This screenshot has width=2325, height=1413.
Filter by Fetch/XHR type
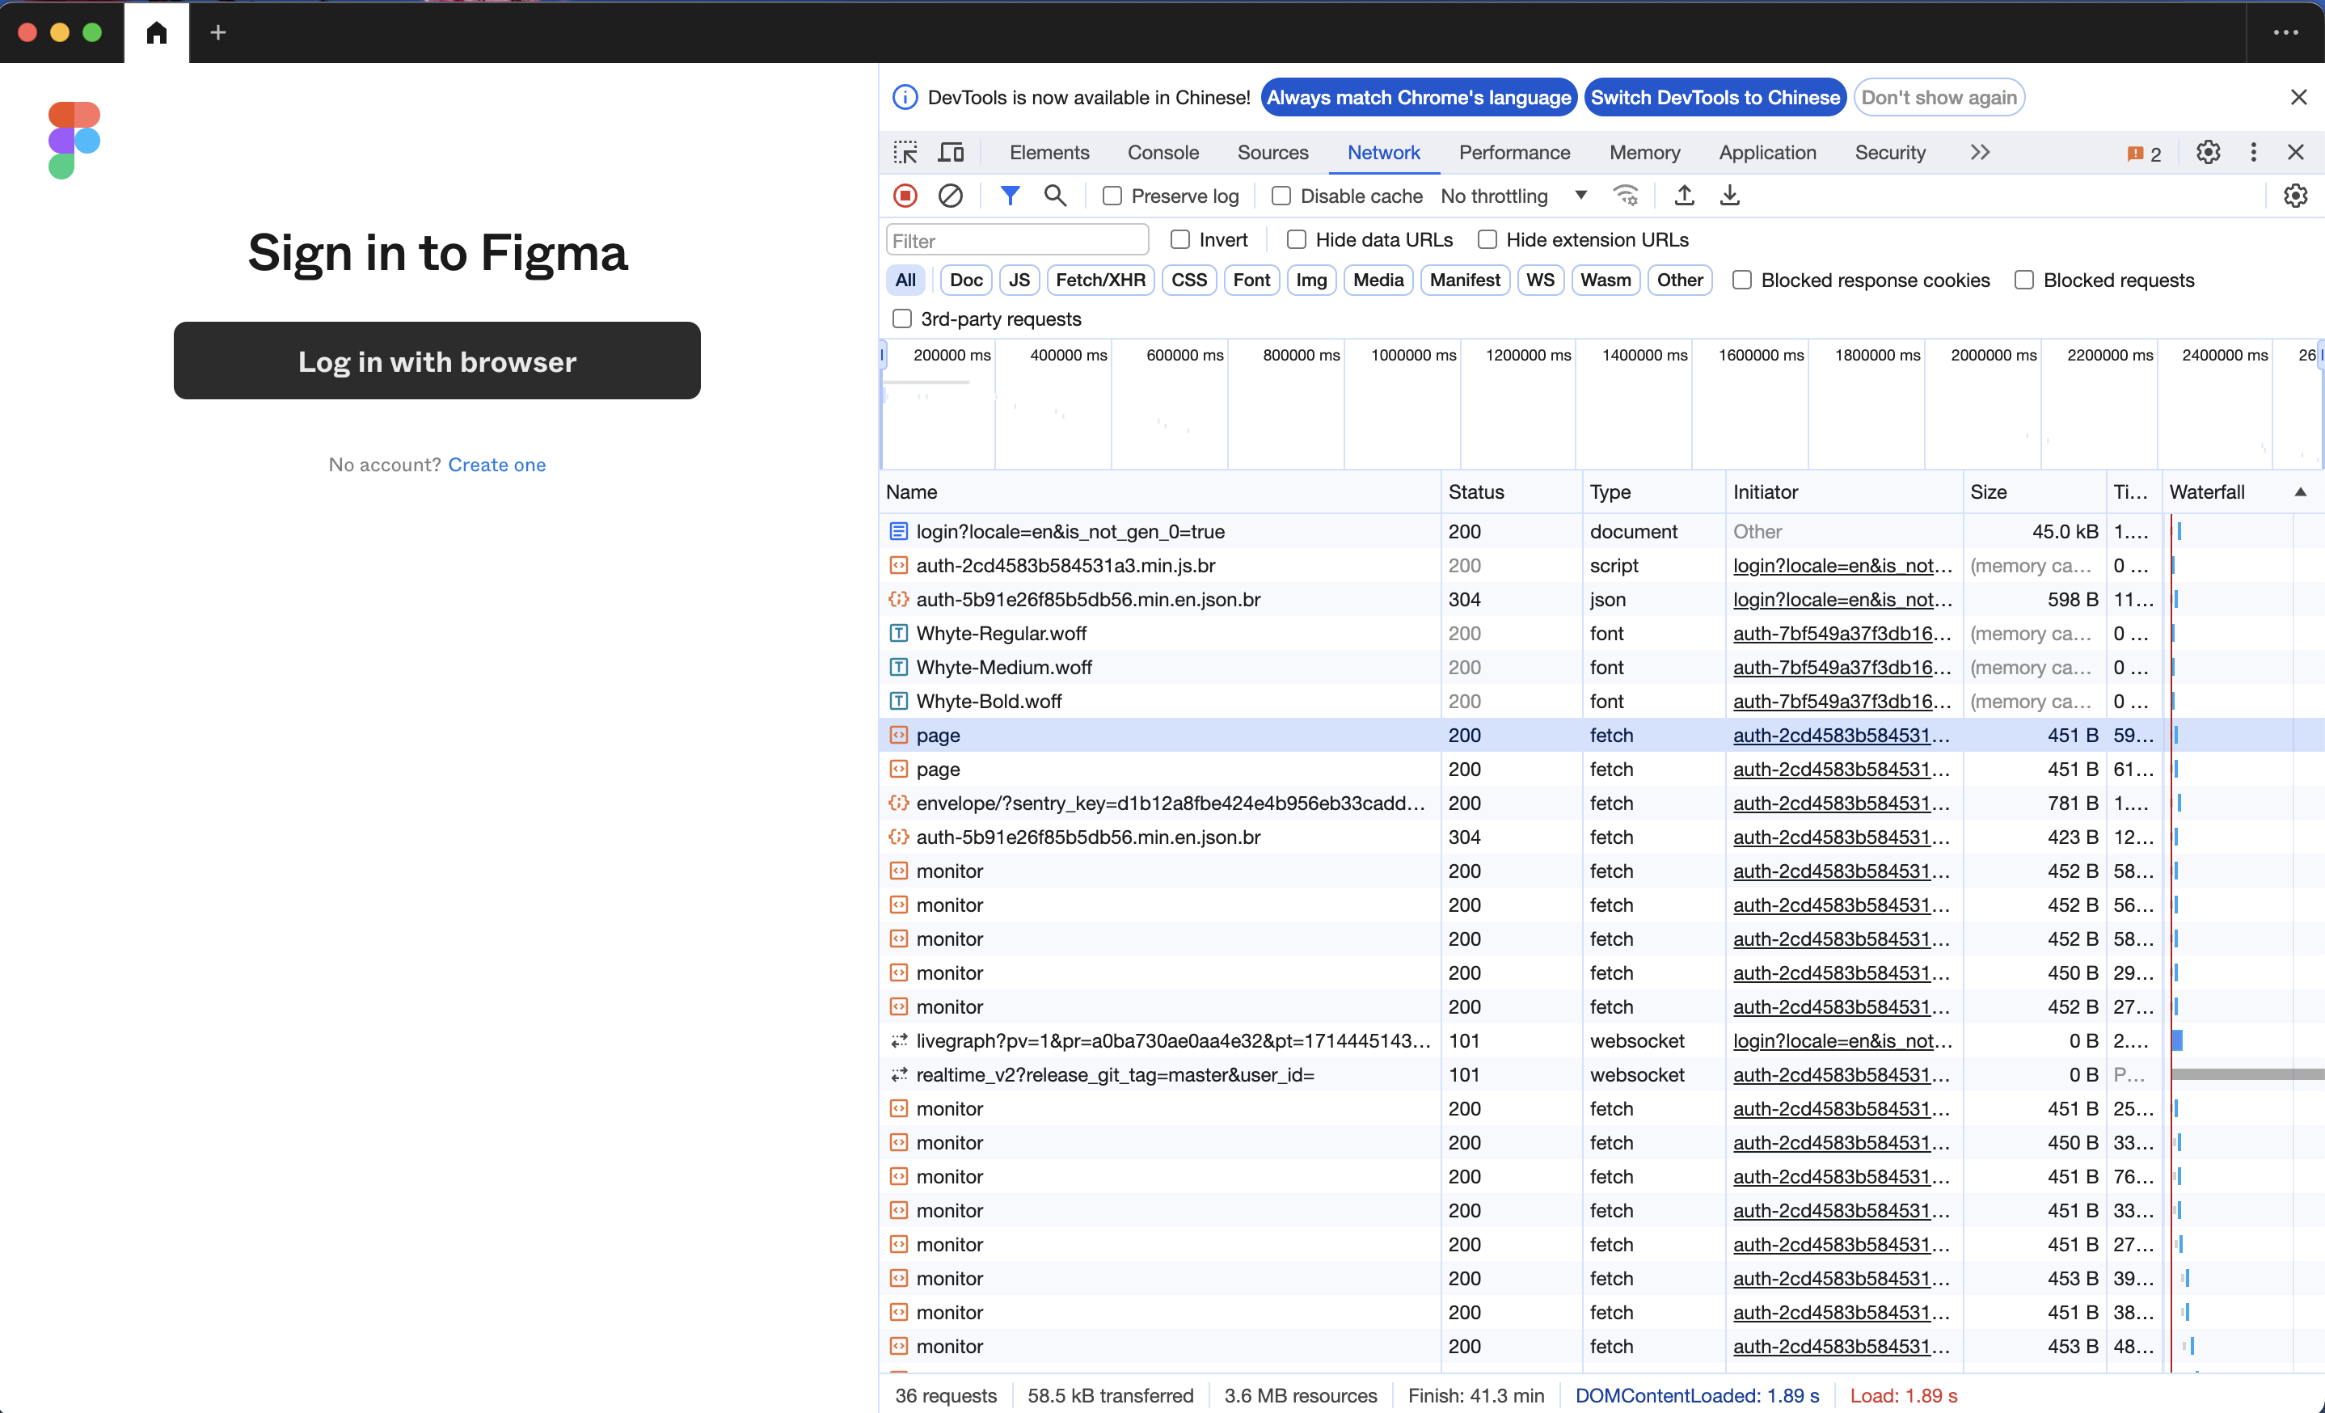coord(1100,280)
